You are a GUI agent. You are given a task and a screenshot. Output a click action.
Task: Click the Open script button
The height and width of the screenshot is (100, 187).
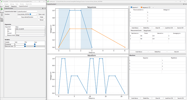click(x=41, y=14)
